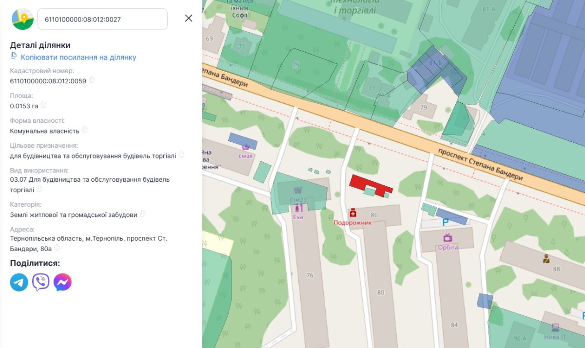
Task: Click the 'Нива IT' computer icon
Action: click(x=555, y=327)
